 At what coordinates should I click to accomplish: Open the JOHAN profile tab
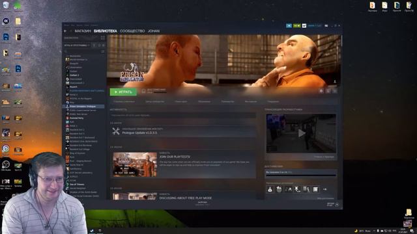pyautogui.click(x=154, y=31)
